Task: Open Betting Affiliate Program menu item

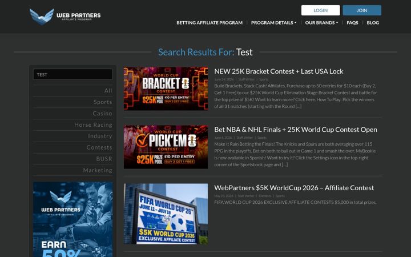Action: (209, 22)
